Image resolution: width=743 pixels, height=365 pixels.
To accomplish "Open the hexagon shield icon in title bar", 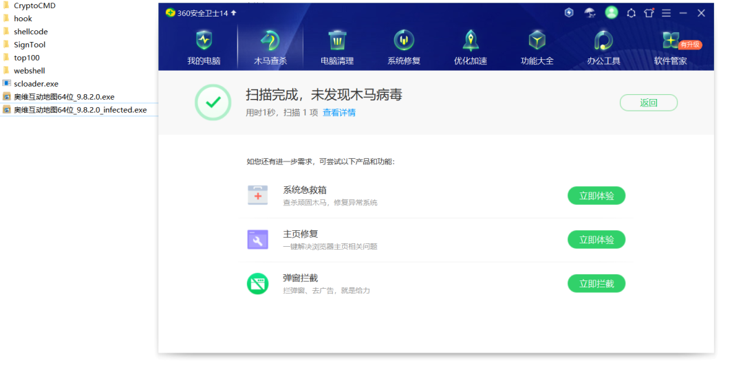I will click(569, 13).
